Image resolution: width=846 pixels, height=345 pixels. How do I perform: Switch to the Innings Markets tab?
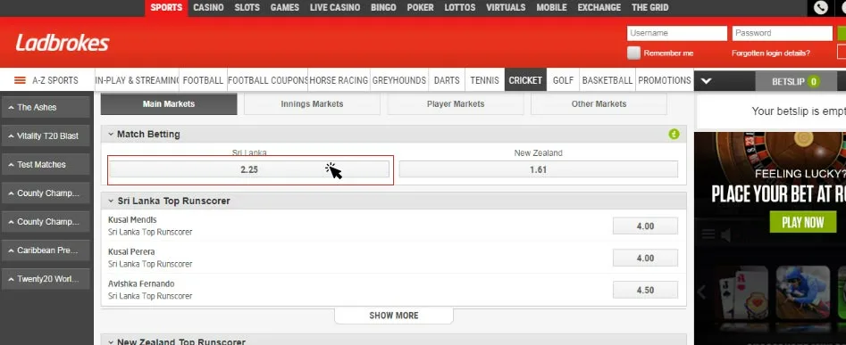(x=312, y=104)
